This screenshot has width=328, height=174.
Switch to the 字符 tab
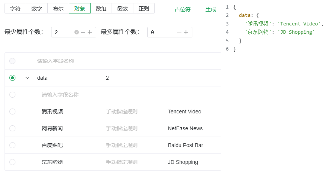[x=15, y=8]
